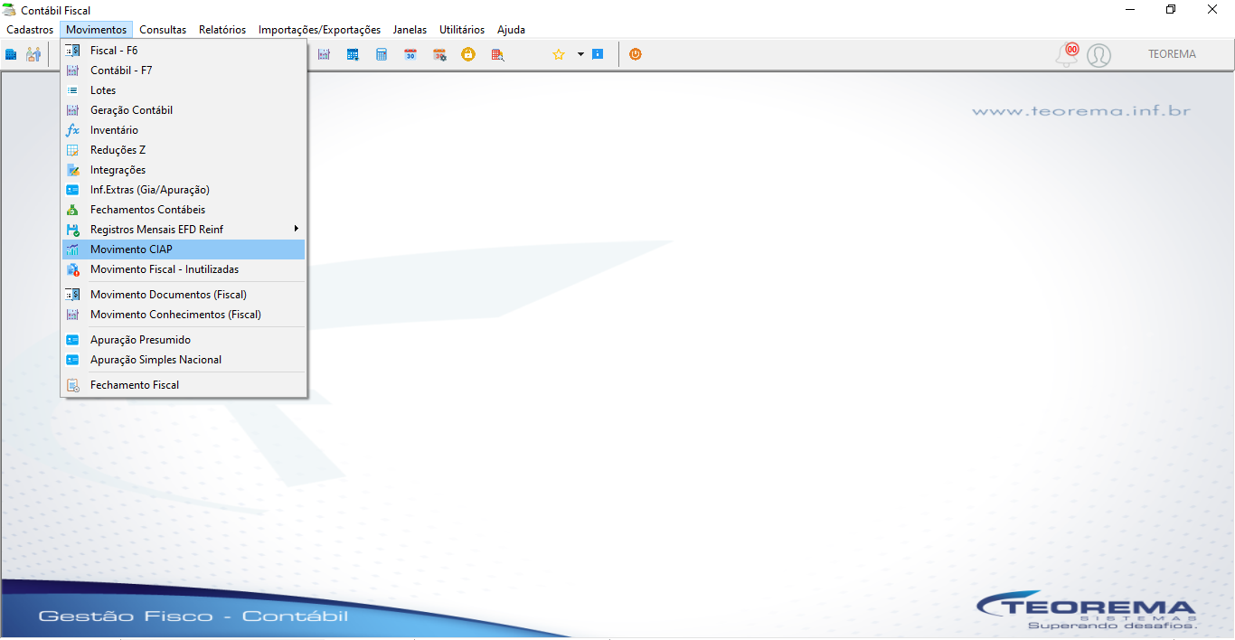
Task: Open the Utilitários menu
Action: point(462,30)
